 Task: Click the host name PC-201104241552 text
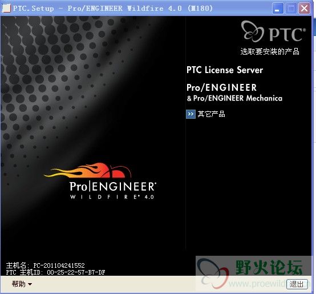59,265
